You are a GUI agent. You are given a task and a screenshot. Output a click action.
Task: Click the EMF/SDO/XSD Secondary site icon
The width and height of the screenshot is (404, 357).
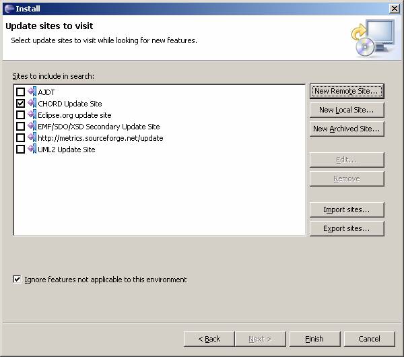(32, 127)
